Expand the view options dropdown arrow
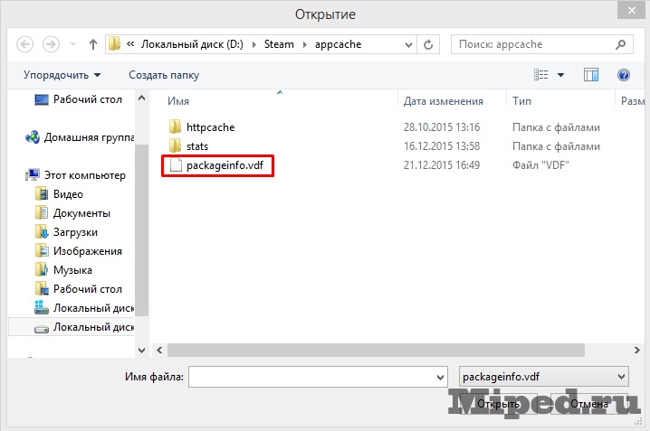This screenshot has width=650, height=431. click(x=560, y=75)
